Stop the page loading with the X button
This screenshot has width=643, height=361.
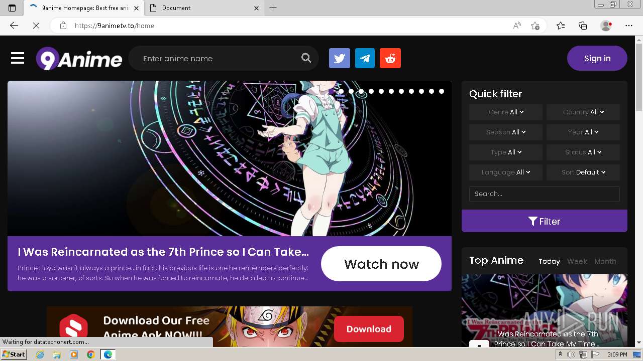[36, 26]
